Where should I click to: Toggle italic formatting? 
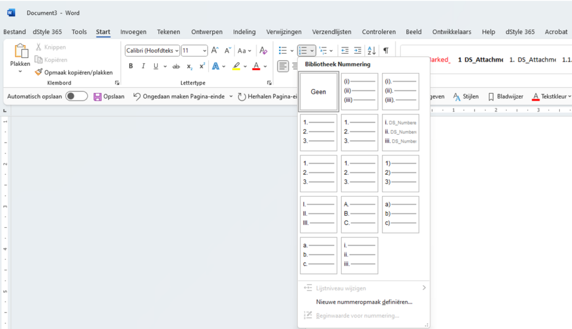click(144, 66)
